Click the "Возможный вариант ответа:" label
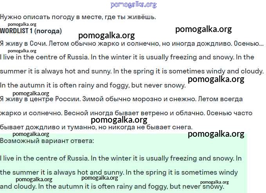The height and width of the screenshot is (193, 266). [47, 140]
